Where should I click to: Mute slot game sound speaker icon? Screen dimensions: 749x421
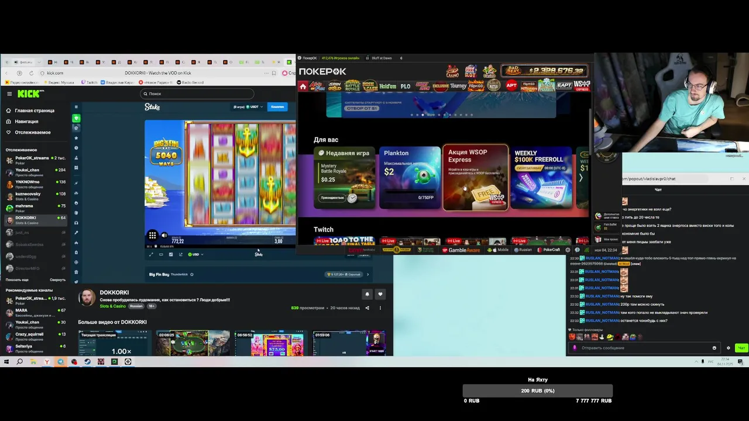pyautogui.click(x=164, y=235)
